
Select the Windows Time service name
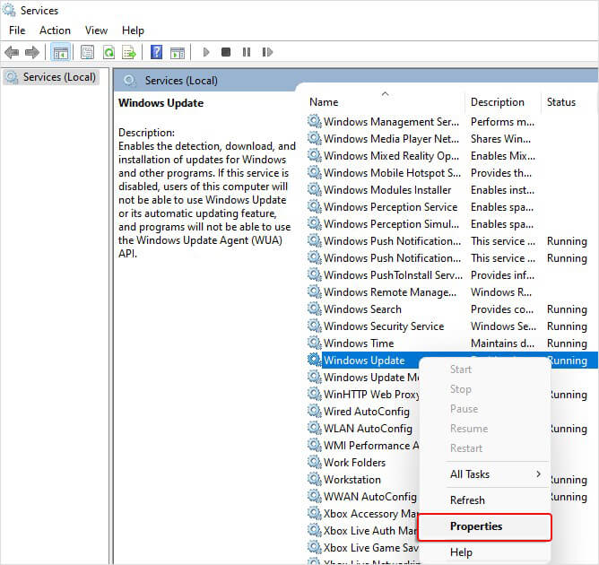pos(359,343)
